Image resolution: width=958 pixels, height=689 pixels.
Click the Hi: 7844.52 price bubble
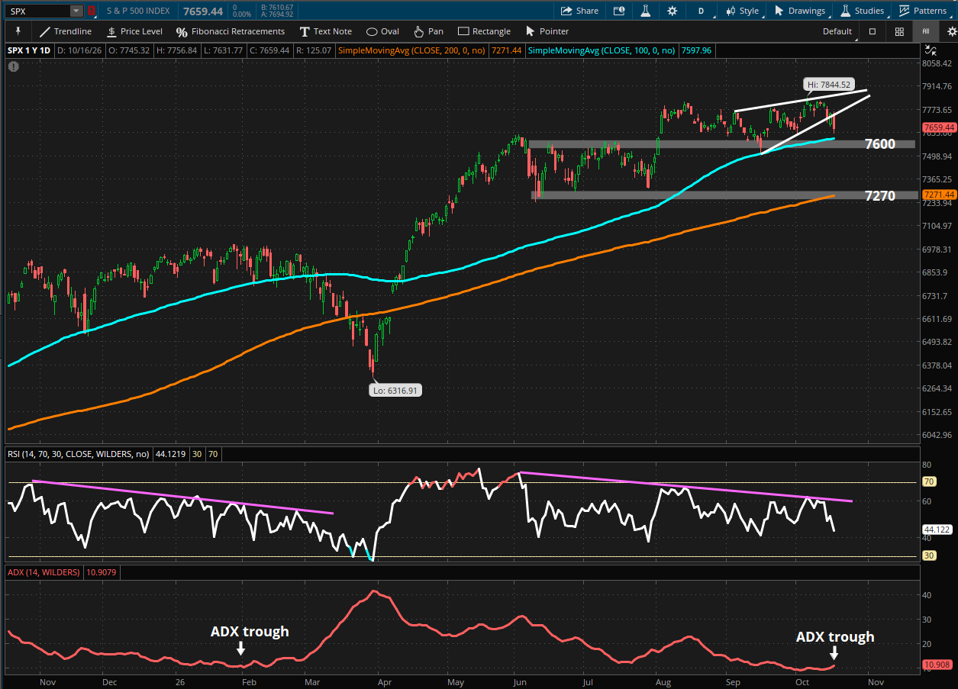point(828,85)
